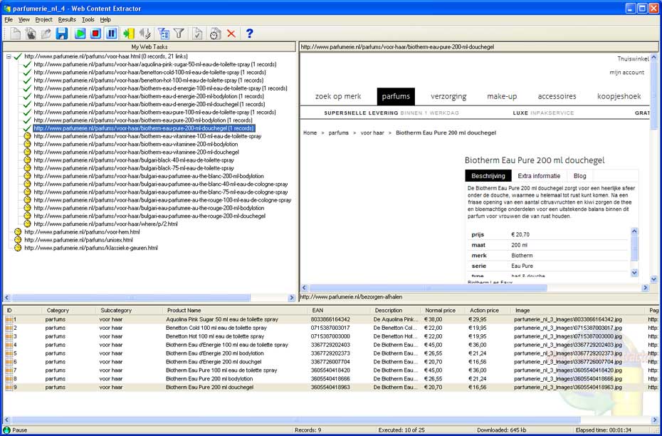
Task: Click the clock scheduler icon
Action: point(215,33)
